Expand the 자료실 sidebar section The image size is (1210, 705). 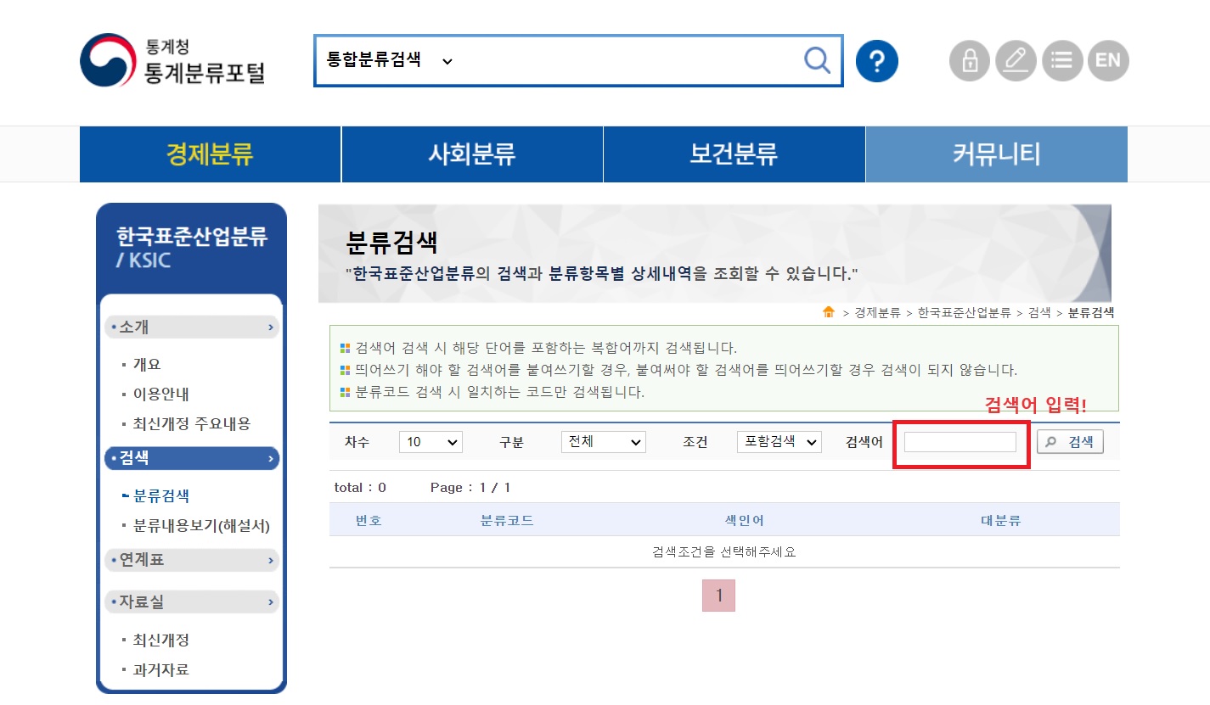click(x=192, y=601)
